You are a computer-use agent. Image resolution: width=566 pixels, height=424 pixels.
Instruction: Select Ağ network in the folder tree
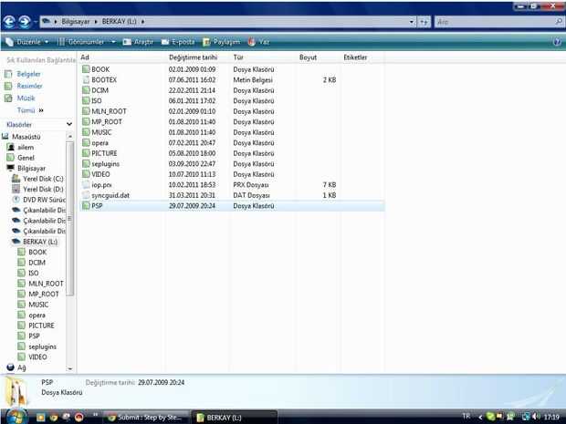pos(21,367)
